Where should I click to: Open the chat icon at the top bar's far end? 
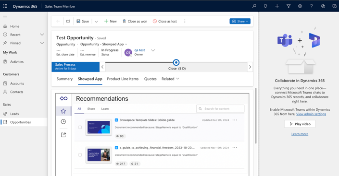pyautogui.click(x=335, y=6)
